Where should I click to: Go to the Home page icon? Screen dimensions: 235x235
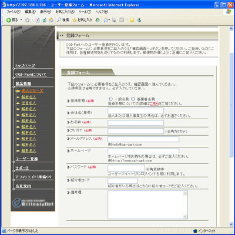(x=51, y=20)
